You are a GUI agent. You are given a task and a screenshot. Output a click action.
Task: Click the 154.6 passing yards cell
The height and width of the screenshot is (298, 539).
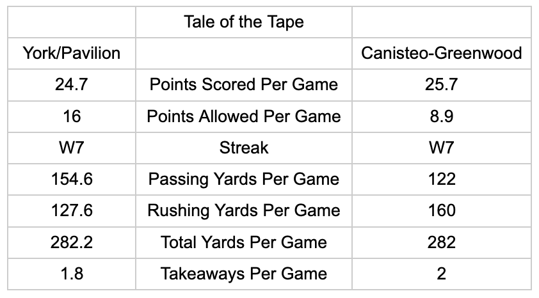point(72,179)
